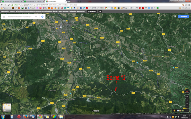Screen dimensions: 191x119
Task: Click the compass to reset north
Action: pyautogui.click(x=187, y=92)
